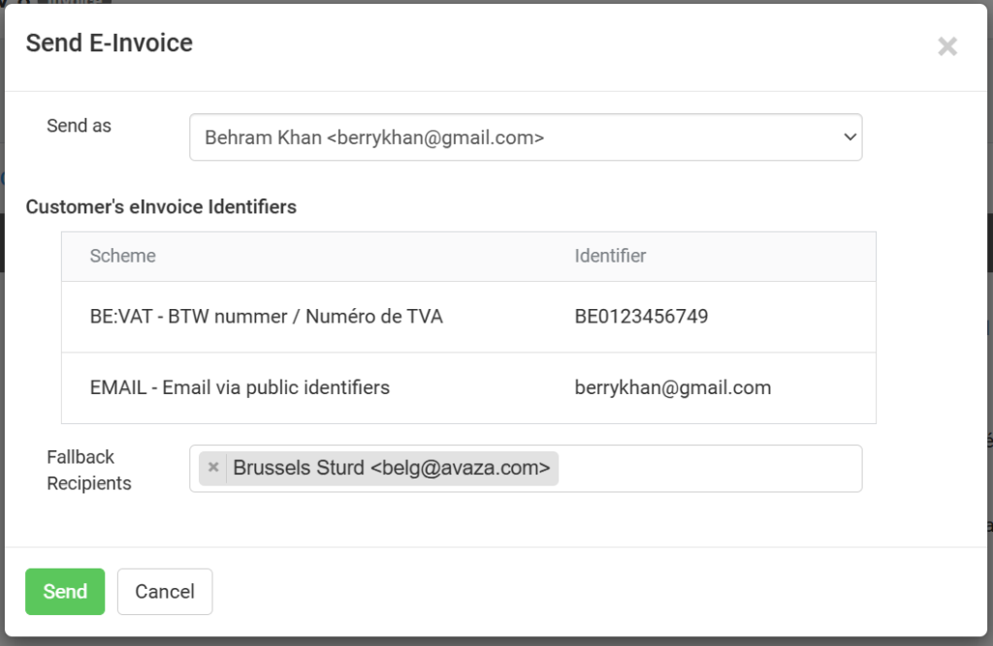Viewport: 993px width, 646px height.
Task: Click the Customer's eInvoice Identifiers heading
Action: tap(161, 206)
